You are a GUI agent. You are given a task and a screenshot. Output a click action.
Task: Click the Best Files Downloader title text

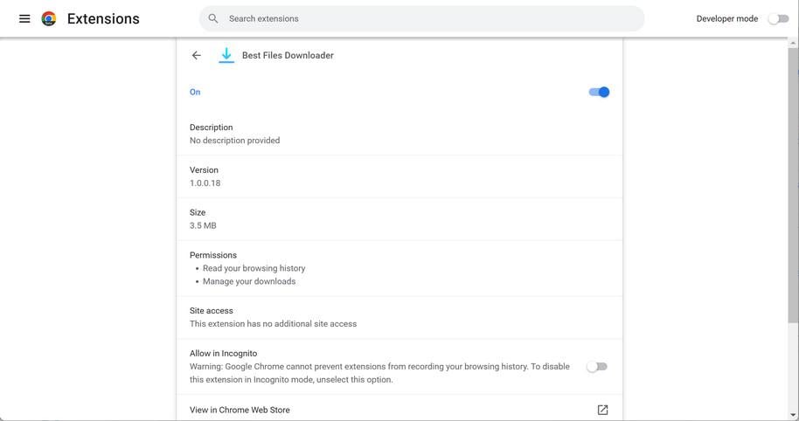coord(288,55)
